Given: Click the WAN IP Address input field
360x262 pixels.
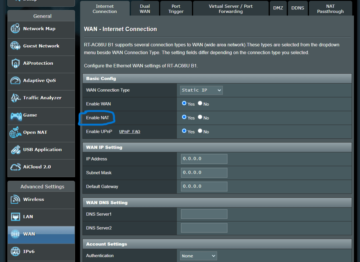Looking at the screenshot, I should point(204,159).
